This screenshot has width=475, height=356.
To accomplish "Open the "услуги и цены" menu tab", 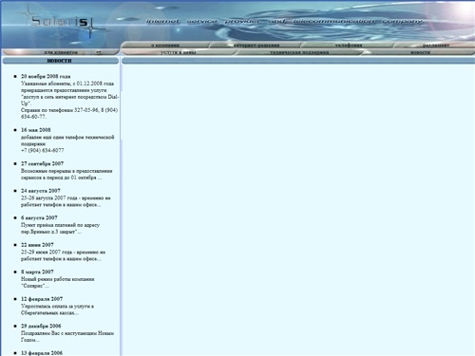I will tap(178, 52).
